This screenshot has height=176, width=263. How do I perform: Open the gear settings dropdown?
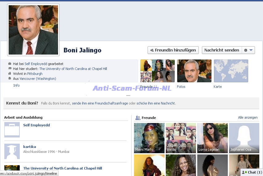[248, 50]
